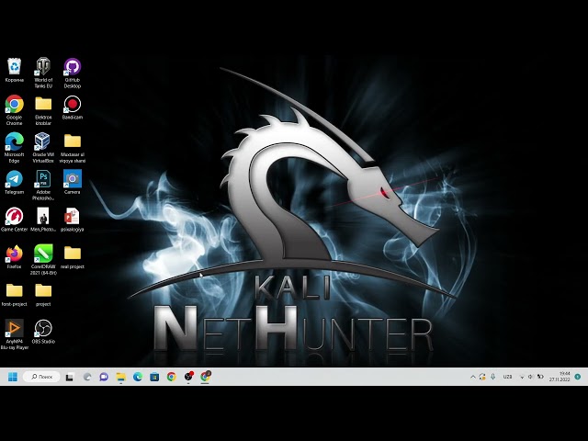Open the notification badge in taskbar
The width and height of the screenshot is (588, 441).
tap(578, 377)
